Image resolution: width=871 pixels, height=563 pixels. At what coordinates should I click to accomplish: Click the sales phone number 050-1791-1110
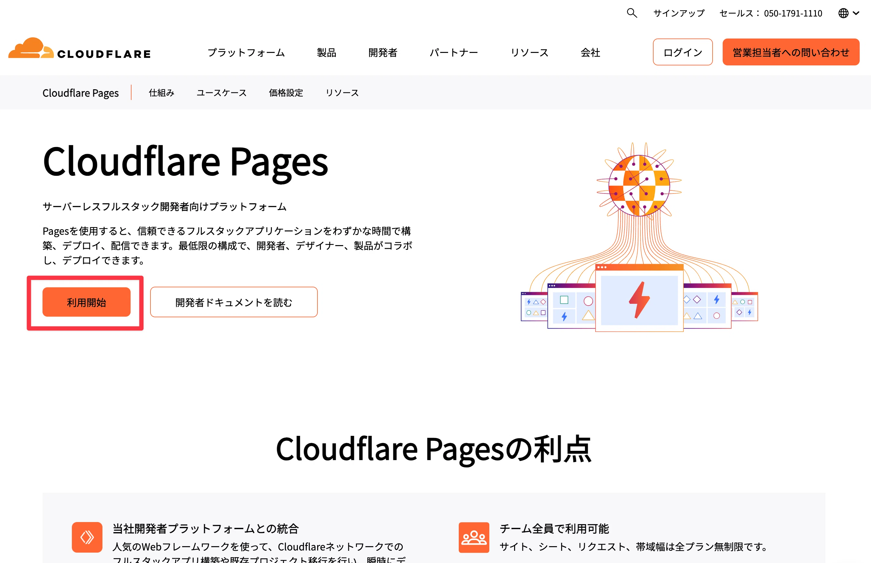(793, 13)
